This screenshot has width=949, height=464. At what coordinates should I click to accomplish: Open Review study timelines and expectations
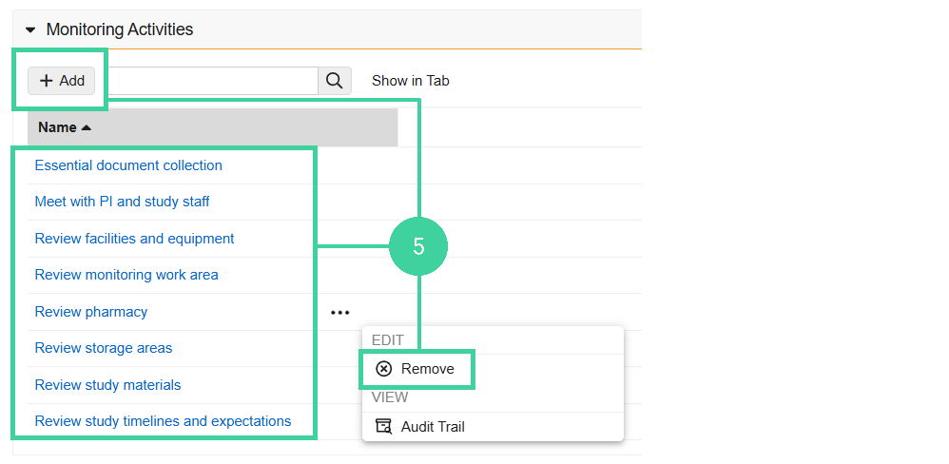coord(163,421)
